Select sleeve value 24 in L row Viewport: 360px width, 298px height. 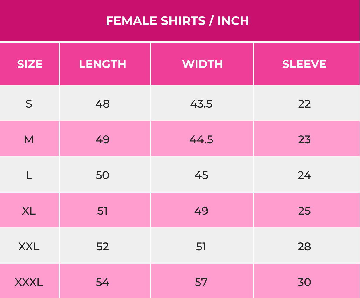click(304, 175)
